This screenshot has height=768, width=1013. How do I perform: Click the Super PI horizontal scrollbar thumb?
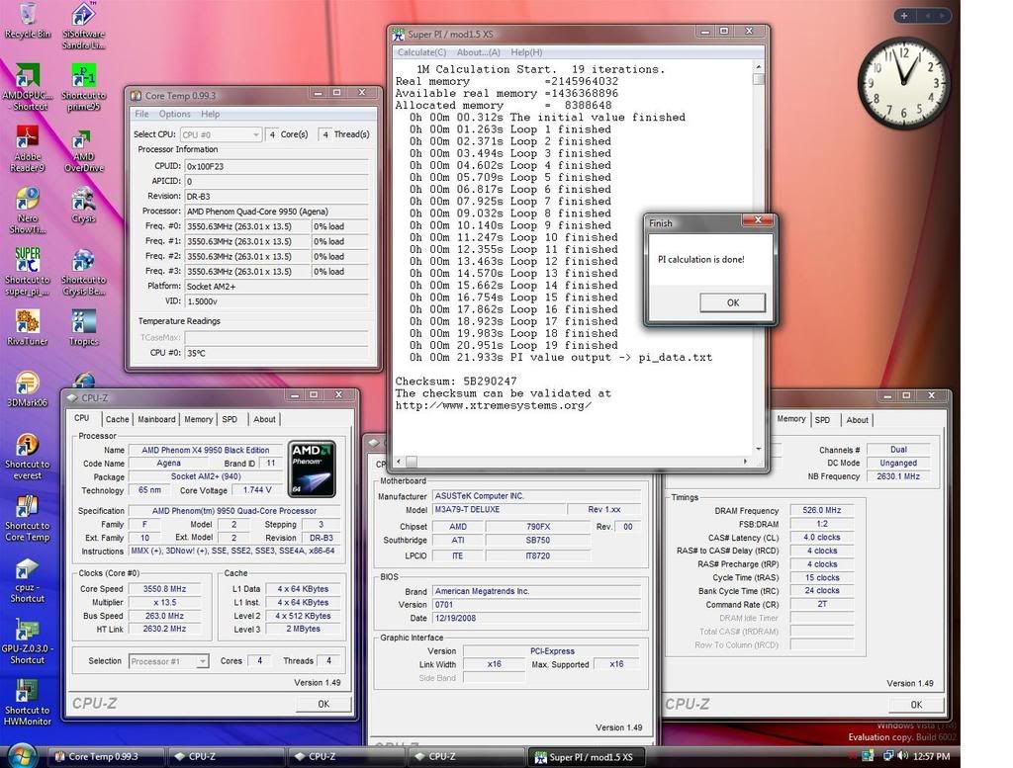click(x=411, y=462)
